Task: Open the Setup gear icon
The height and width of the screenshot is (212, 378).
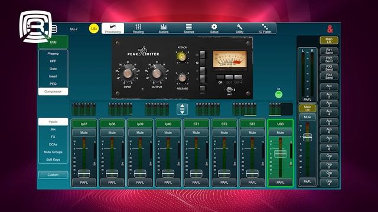Action: (x=214, y=28)
